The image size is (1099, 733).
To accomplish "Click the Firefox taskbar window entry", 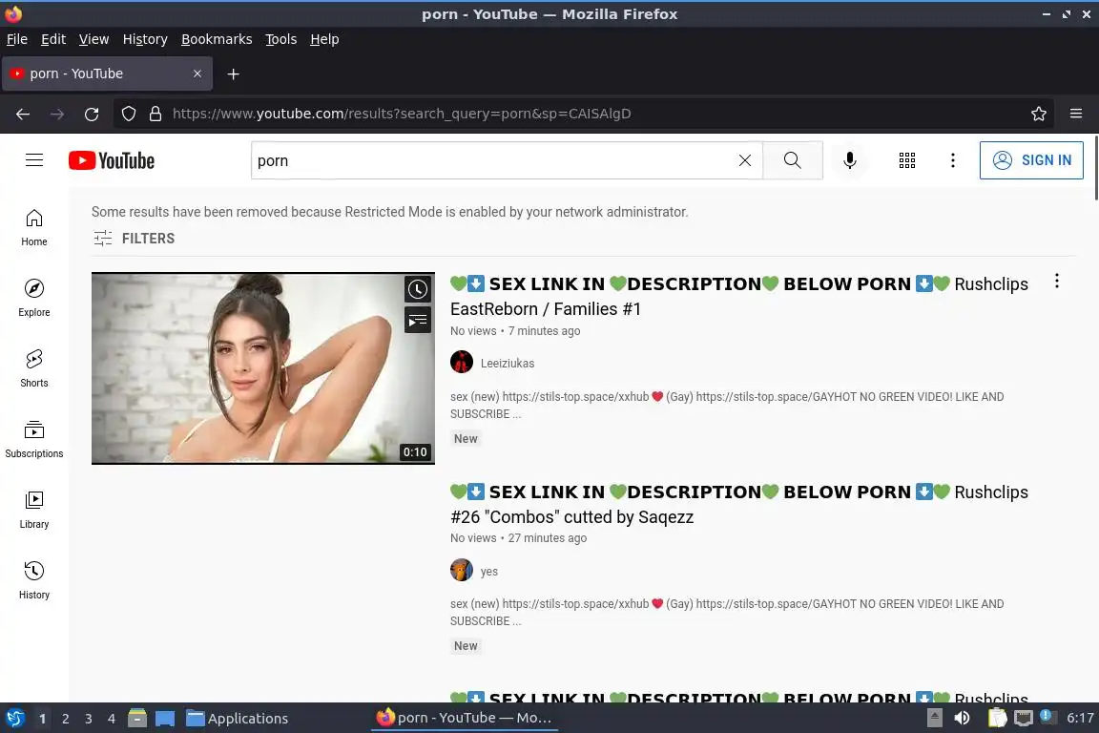I will (x=465, y=718).
